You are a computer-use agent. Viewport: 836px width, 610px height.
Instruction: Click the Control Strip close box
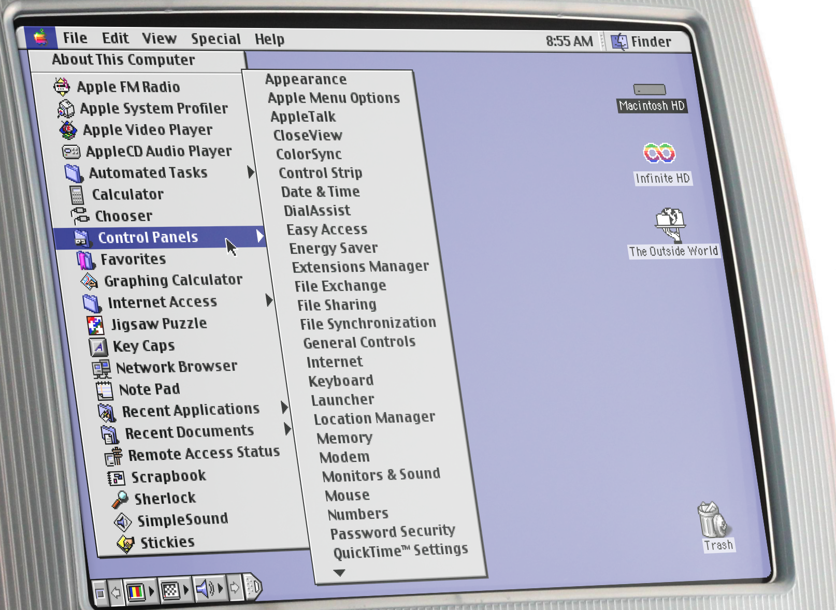point(100,593)
